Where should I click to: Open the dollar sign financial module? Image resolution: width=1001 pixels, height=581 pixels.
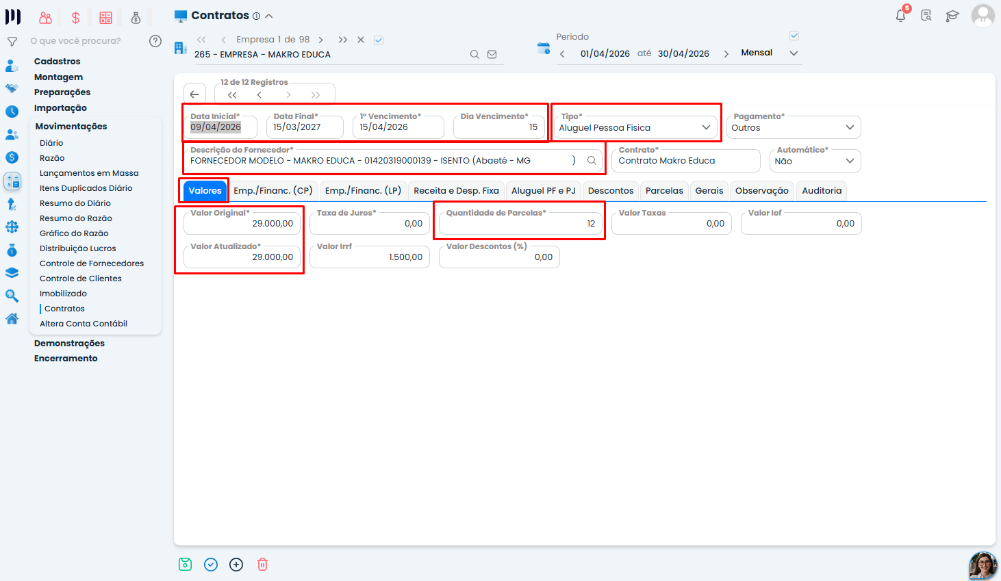point(75,18)
